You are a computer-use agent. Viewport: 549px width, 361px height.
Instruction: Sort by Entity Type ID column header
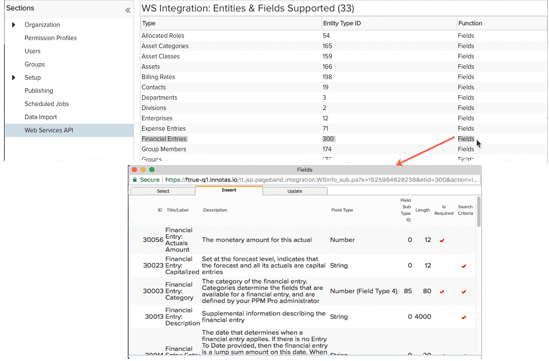click(342, 23)
